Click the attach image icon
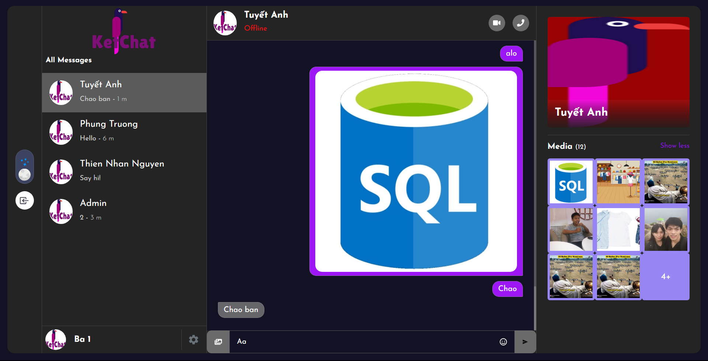The width and height of the screenshot is (708, 361). point(218,342)
